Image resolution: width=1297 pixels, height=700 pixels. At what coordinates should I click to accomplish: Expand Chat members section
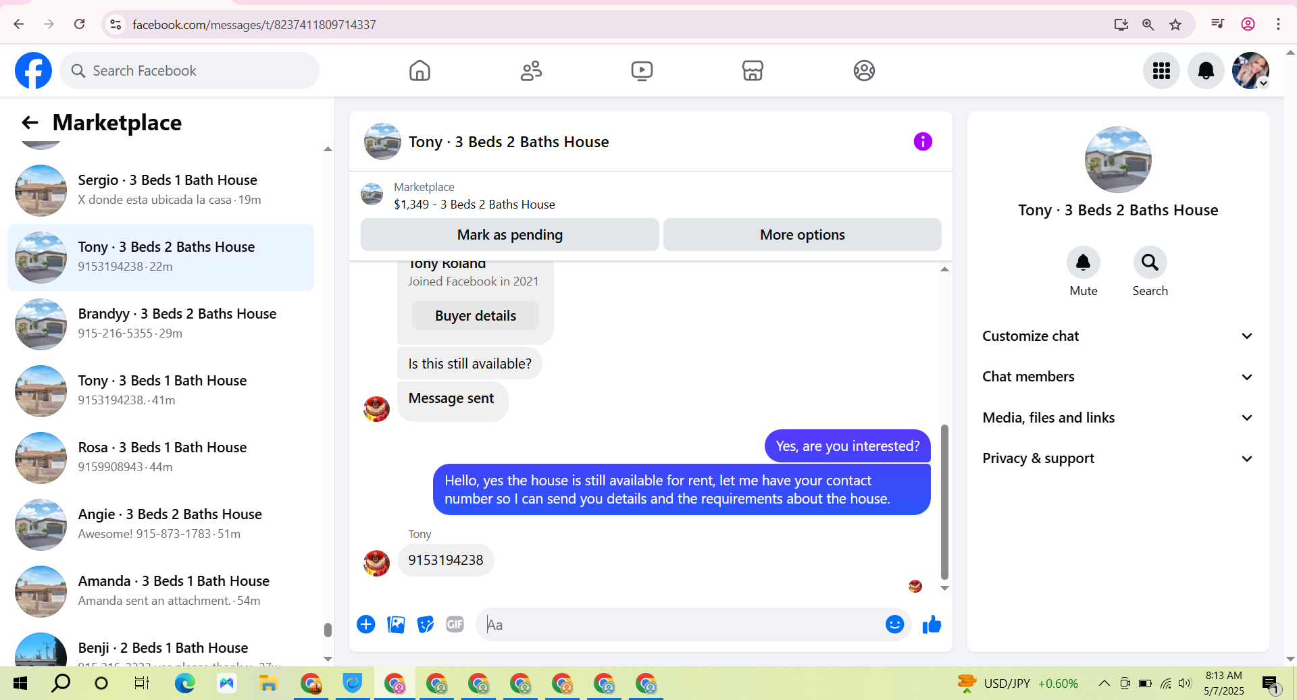[1118, 377]
